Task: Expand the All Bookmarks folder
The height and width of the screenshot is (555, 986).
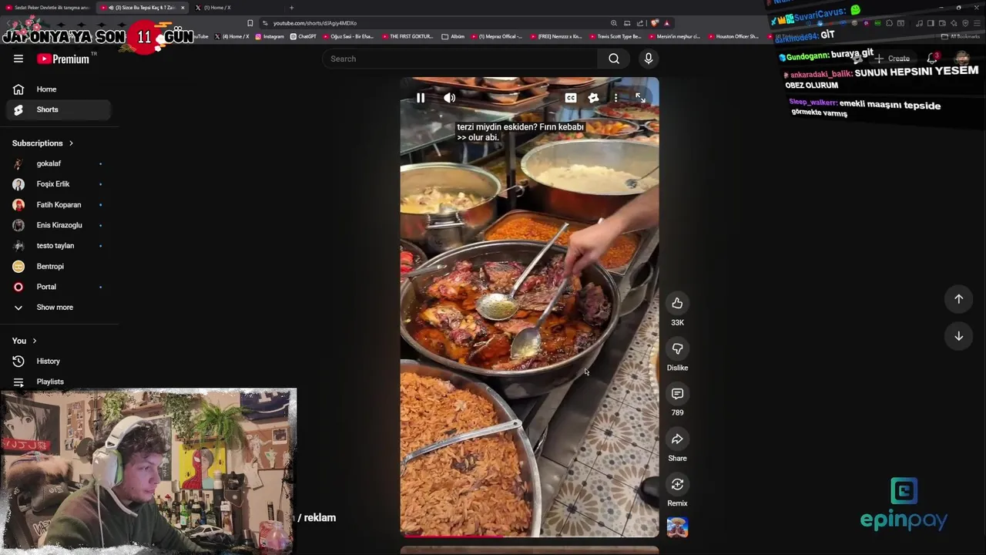Action: click(x=960, y=36)
